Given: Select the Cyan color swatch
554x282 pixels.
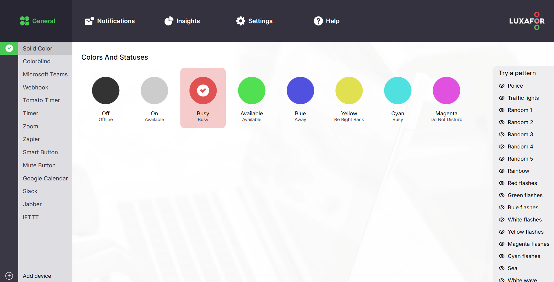Looking at the screenshot, I should pos(398,90).
